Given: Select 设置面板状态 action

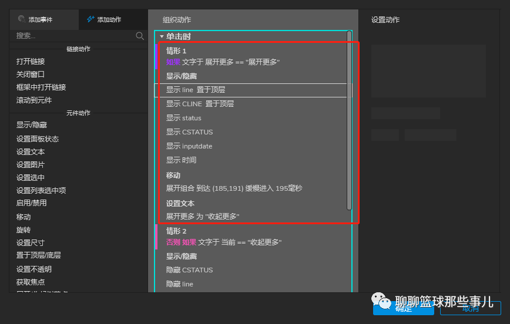Looking at the screenshot, I should tap(38, 139).
